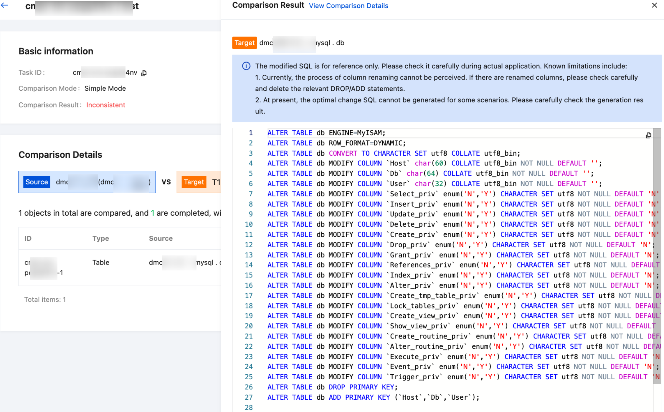Click the blue Source database box

click(x=87, y=182)
